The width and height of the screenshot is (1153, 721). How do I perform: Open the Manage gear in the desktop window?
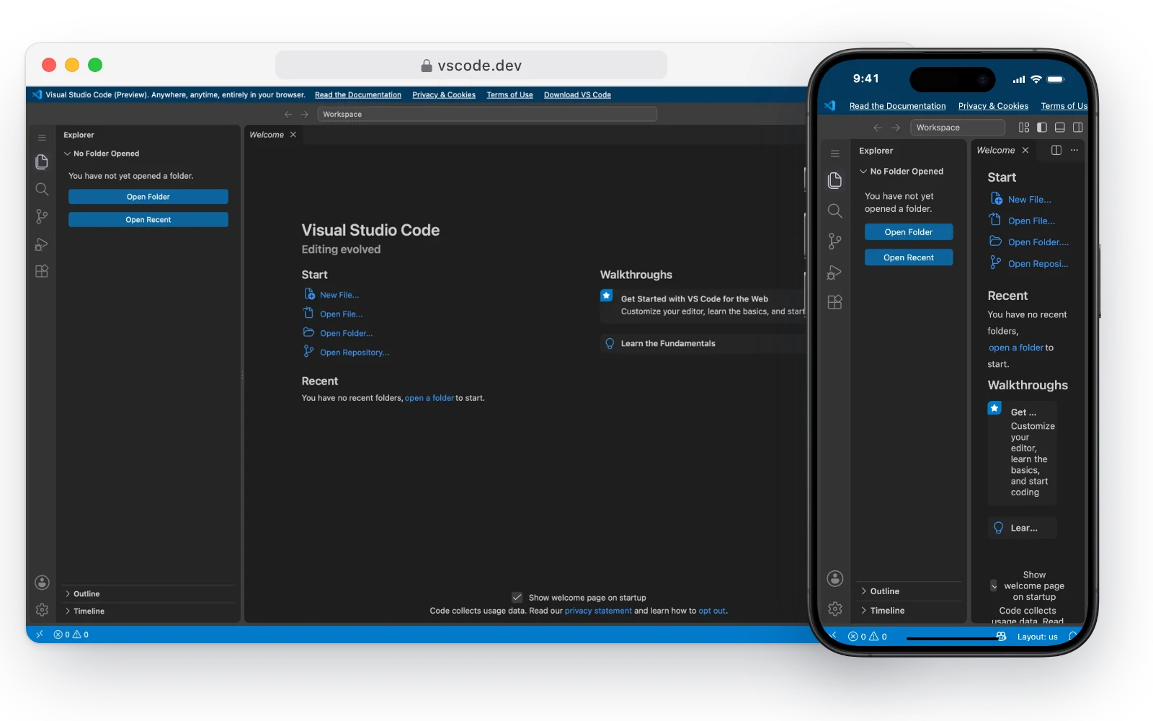tap(42, 610)
